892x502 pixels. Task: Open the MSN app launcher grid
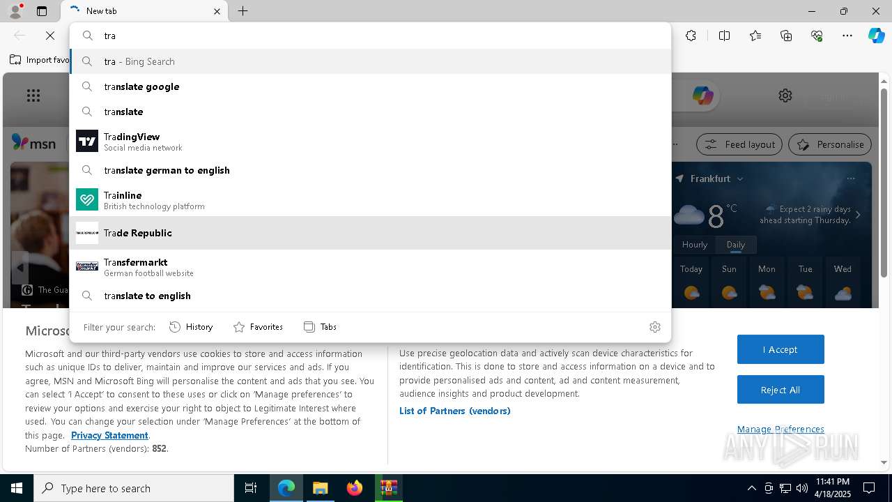click(x=33, y=96)
